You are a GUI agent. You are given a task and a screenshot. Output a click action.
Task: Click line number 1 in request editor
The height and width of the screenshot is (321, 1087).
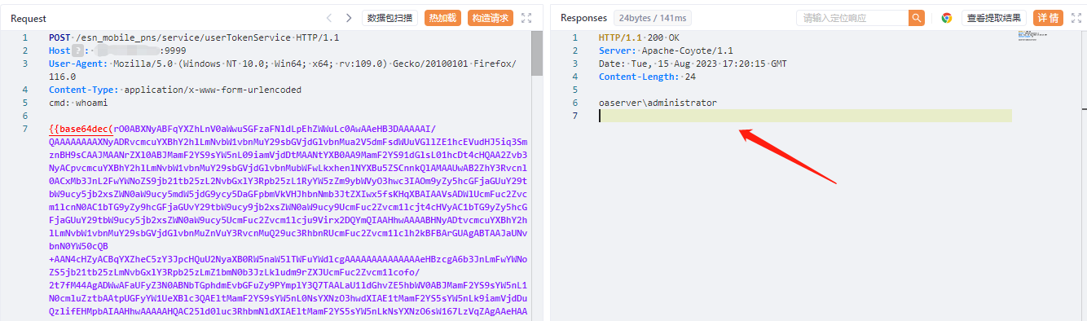(x=24, y=37)
